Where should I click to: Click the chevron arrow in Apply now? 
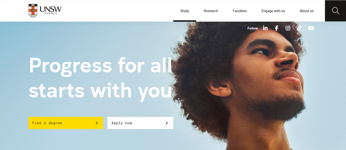click(167, 123)
